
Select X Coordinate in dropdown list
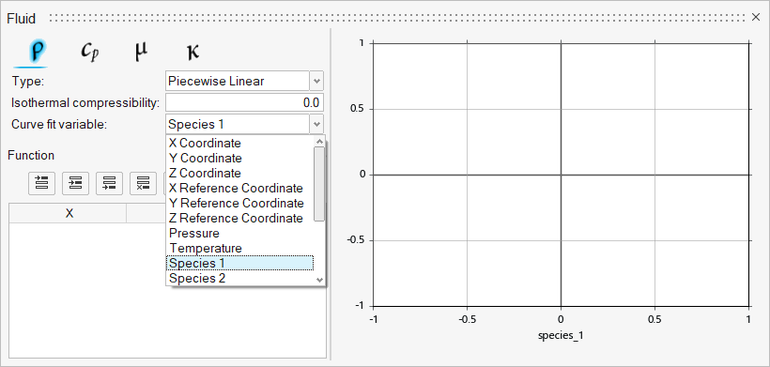(x=205, y=144)
